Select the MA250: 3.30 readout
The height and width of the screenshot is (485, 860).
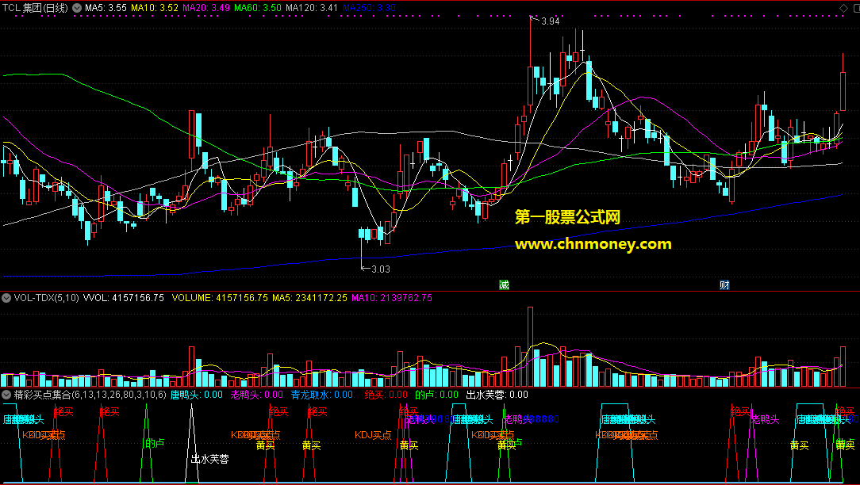point(369,8)
